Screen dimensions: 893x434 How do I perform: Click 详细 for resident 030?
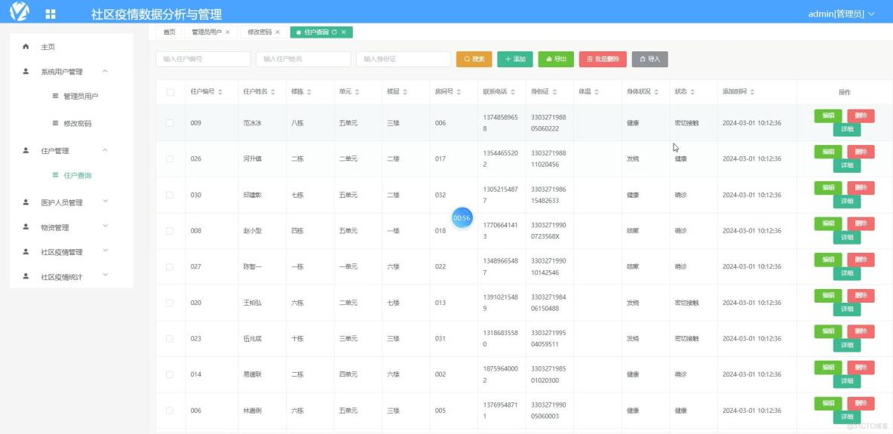pyautogui.click(x=847, y=202)
